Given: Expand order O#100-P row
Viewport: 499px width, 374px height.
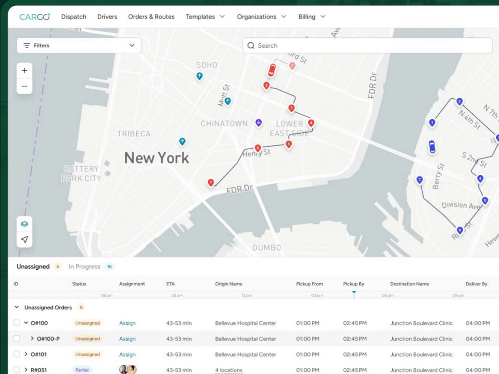Looking at the screenshot, I should click(x=32, y=339).
